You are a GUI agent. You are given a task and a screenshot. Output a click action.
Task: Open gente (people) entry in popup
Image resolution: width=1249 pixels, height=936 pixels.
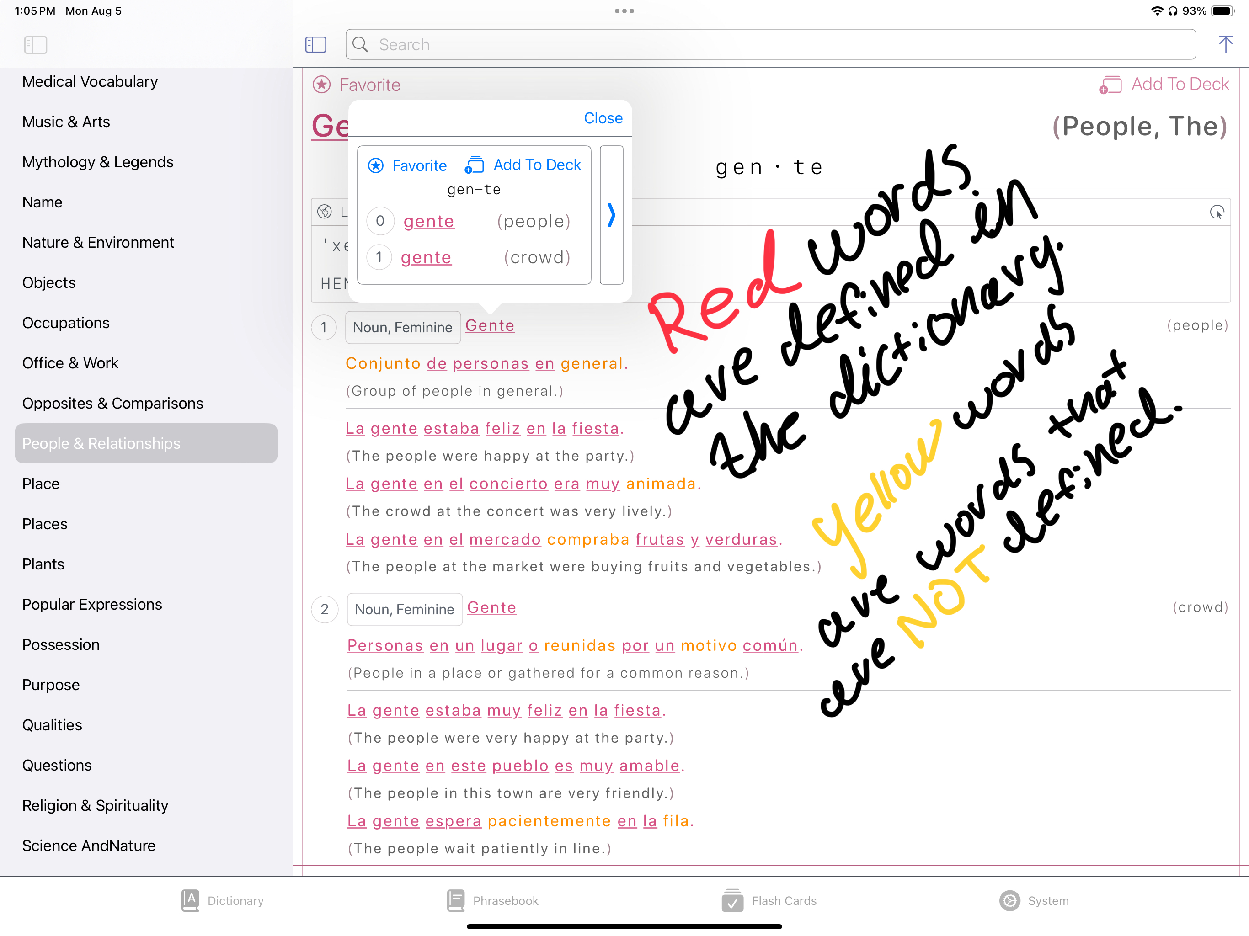[428, 221]
